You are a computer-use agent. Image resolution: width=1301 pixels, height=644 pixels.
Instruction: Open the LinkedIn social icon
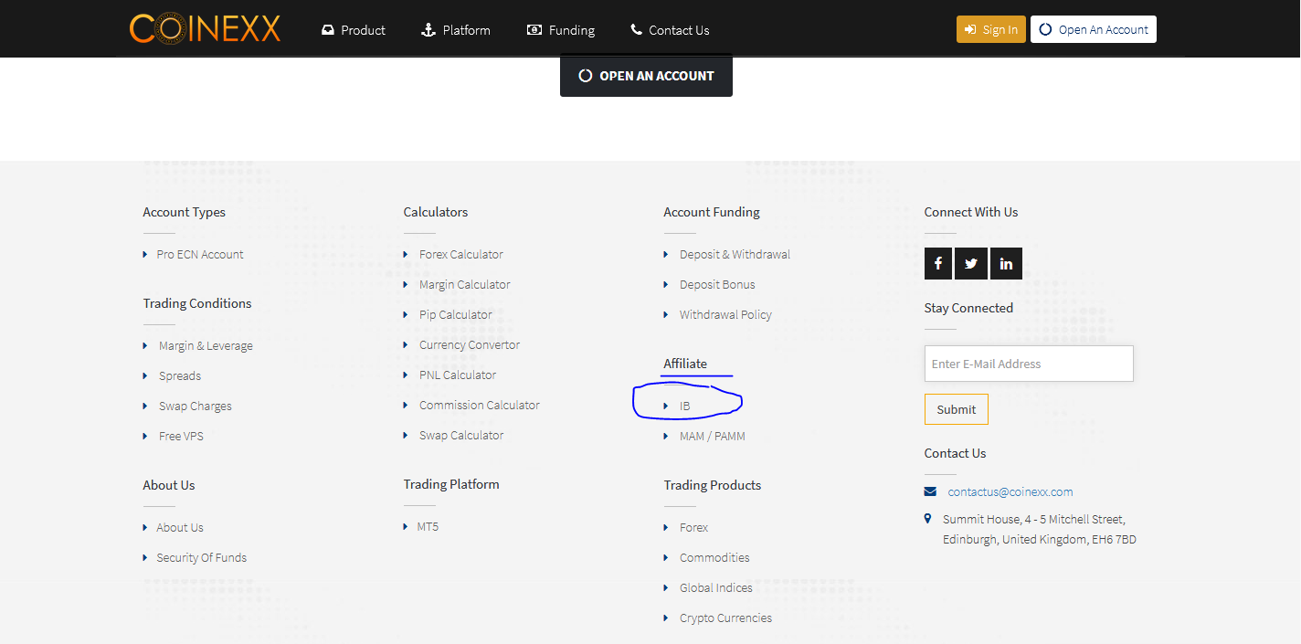tap(1006, 263)
